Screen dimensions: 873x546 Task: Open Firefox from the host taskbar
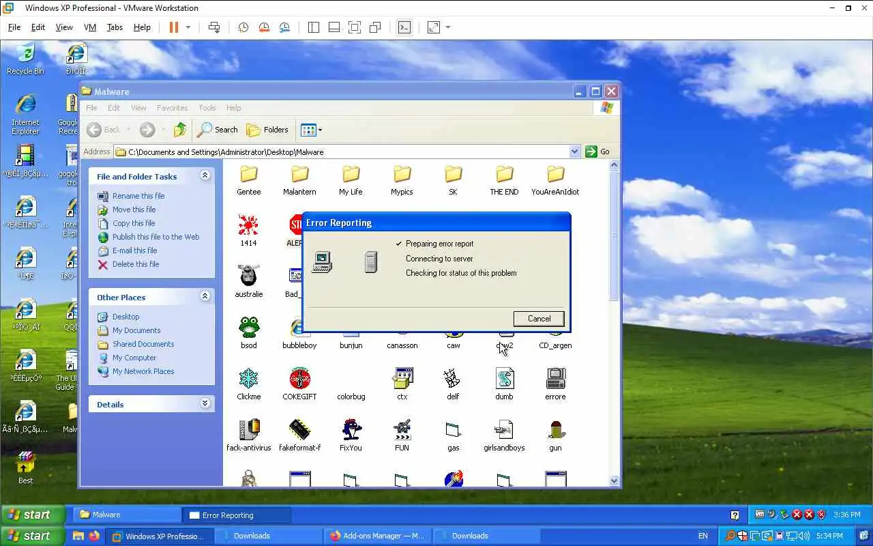point(94,536)
